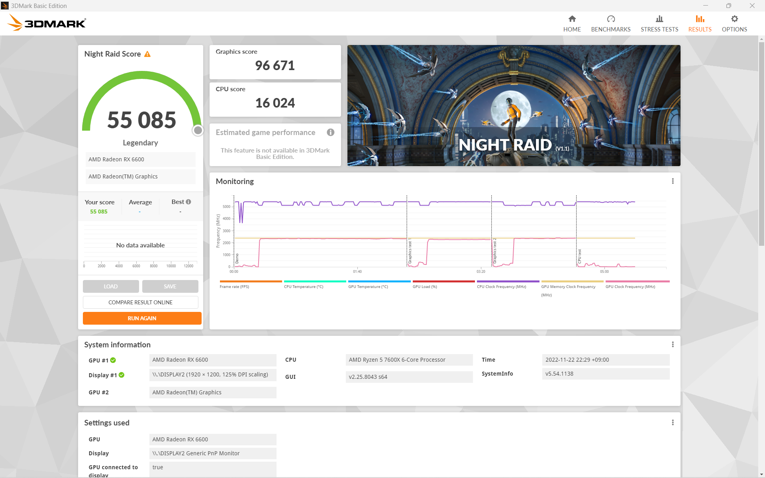Click the Your score value 55 085
765x478 pixels.
[x=99, y=212]
